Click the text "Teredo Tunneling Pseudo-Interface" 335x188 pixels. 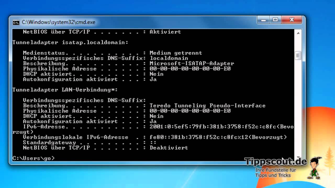click(208, 106)
